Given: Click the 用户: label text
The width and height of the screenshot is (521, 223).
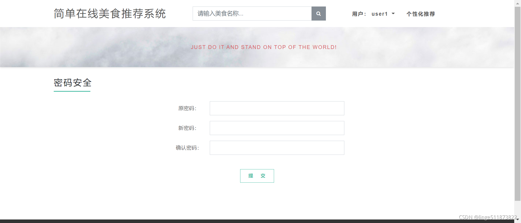Looking at the screenshot, I should 359,14.
